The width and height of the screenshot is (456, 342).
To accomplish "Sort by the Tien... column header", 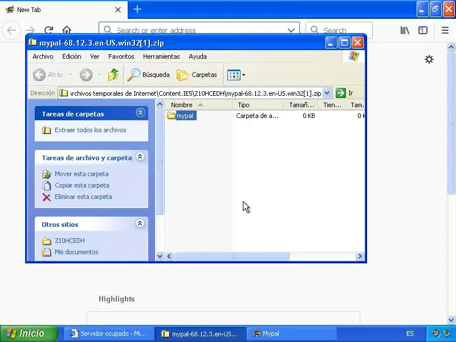I will point(332,105).
